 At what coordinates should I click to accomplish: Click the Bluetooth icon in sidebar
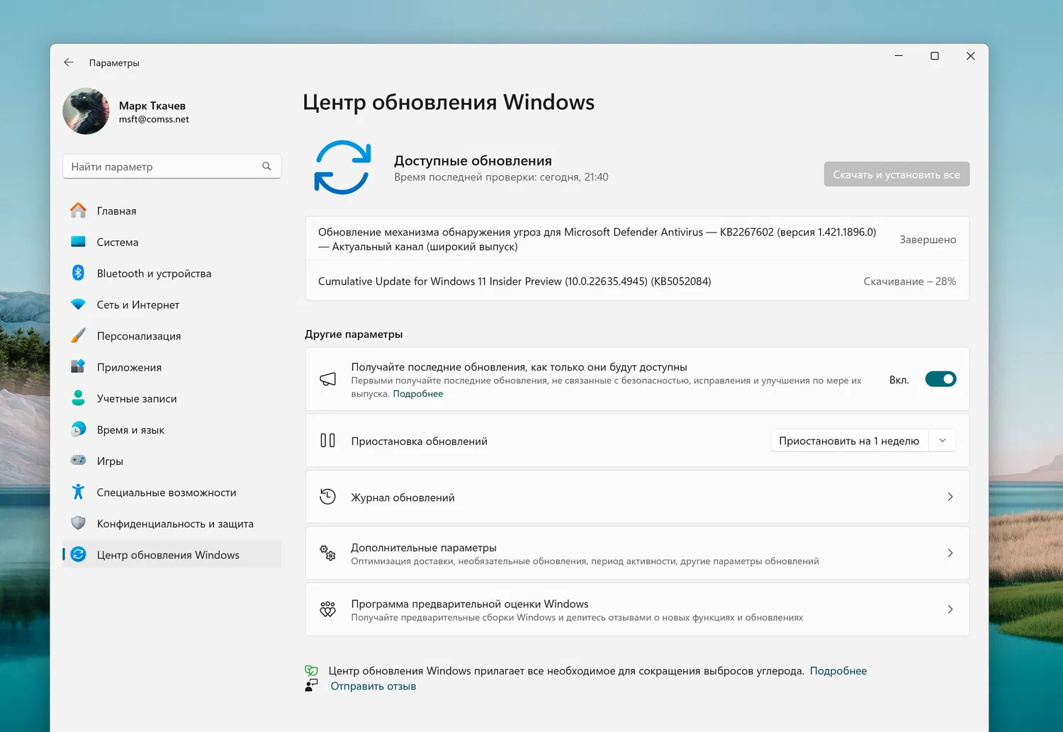click(x=78, y=273)
